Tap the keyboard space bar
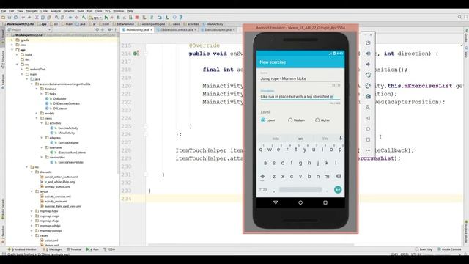 tap(300, 189)
